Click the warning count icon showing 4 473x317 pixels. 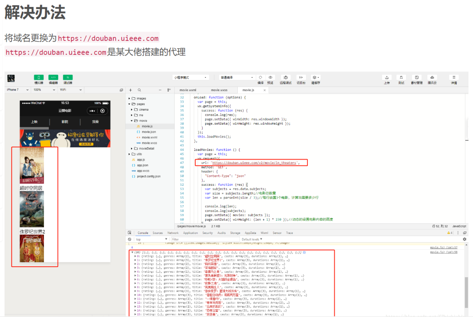point(450,233)
